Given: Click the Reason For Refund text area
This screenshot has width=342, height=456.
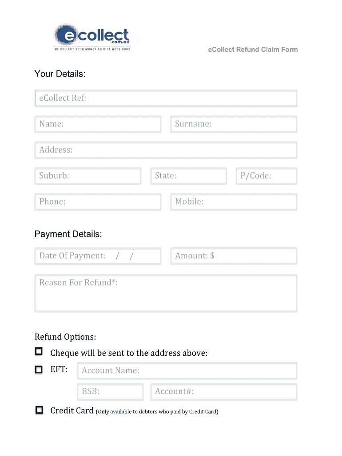Looking at the screenshot, I should tap(166, 293).
